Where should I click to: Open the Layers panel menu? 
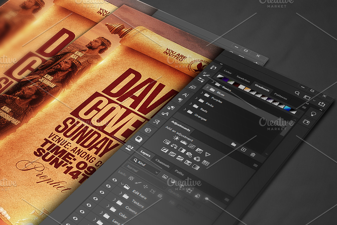click(227, 200)
